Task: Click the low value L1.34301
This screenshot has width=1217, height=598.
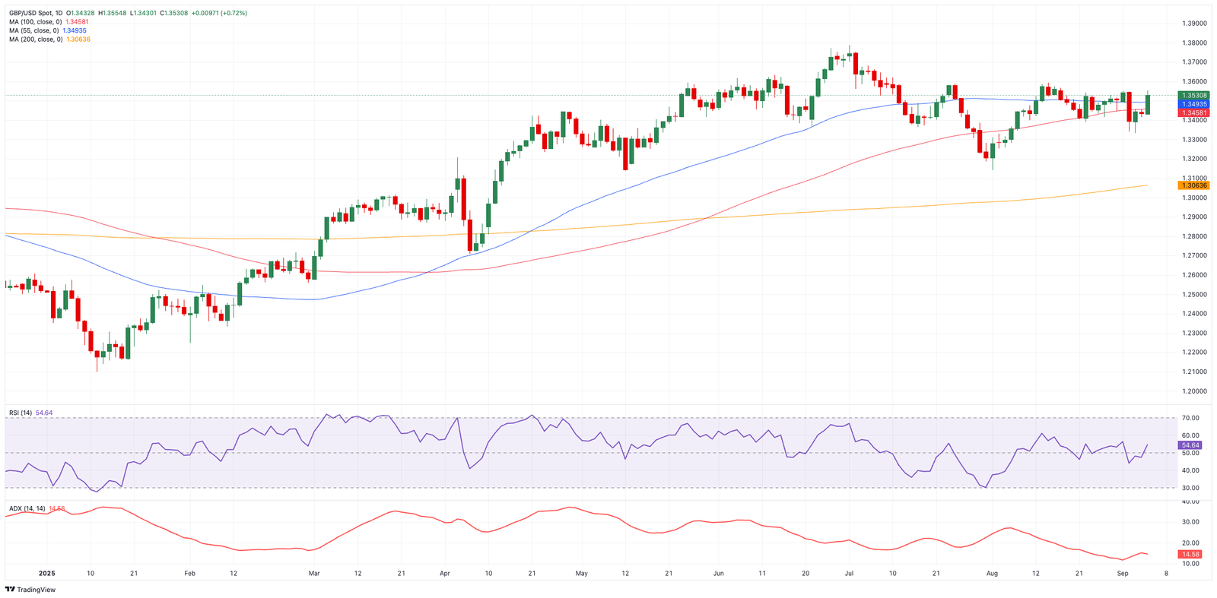Action: point(143,13)
